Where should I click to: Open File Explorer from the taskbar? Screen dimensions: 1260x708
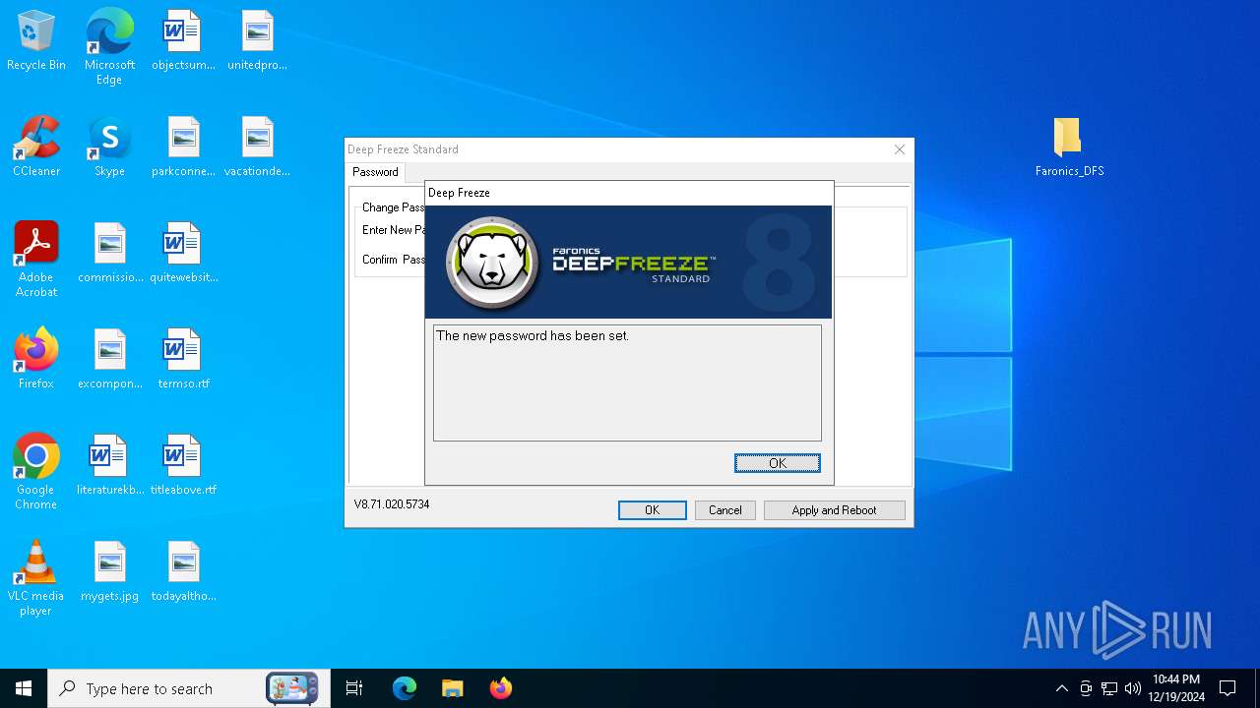point(452,688)
